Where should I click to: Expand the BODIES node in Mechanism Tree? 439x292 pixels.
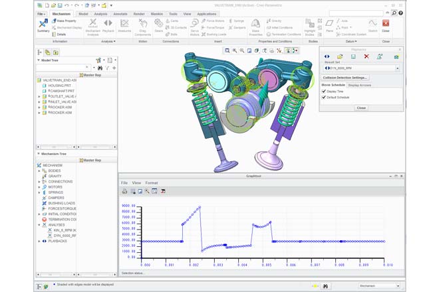(x=39, y=171)
